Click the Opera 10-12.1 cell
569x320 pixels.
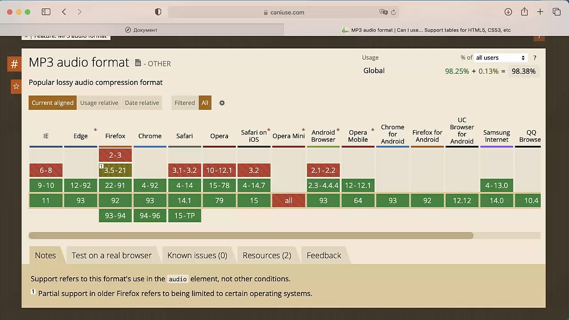point(219,170)
